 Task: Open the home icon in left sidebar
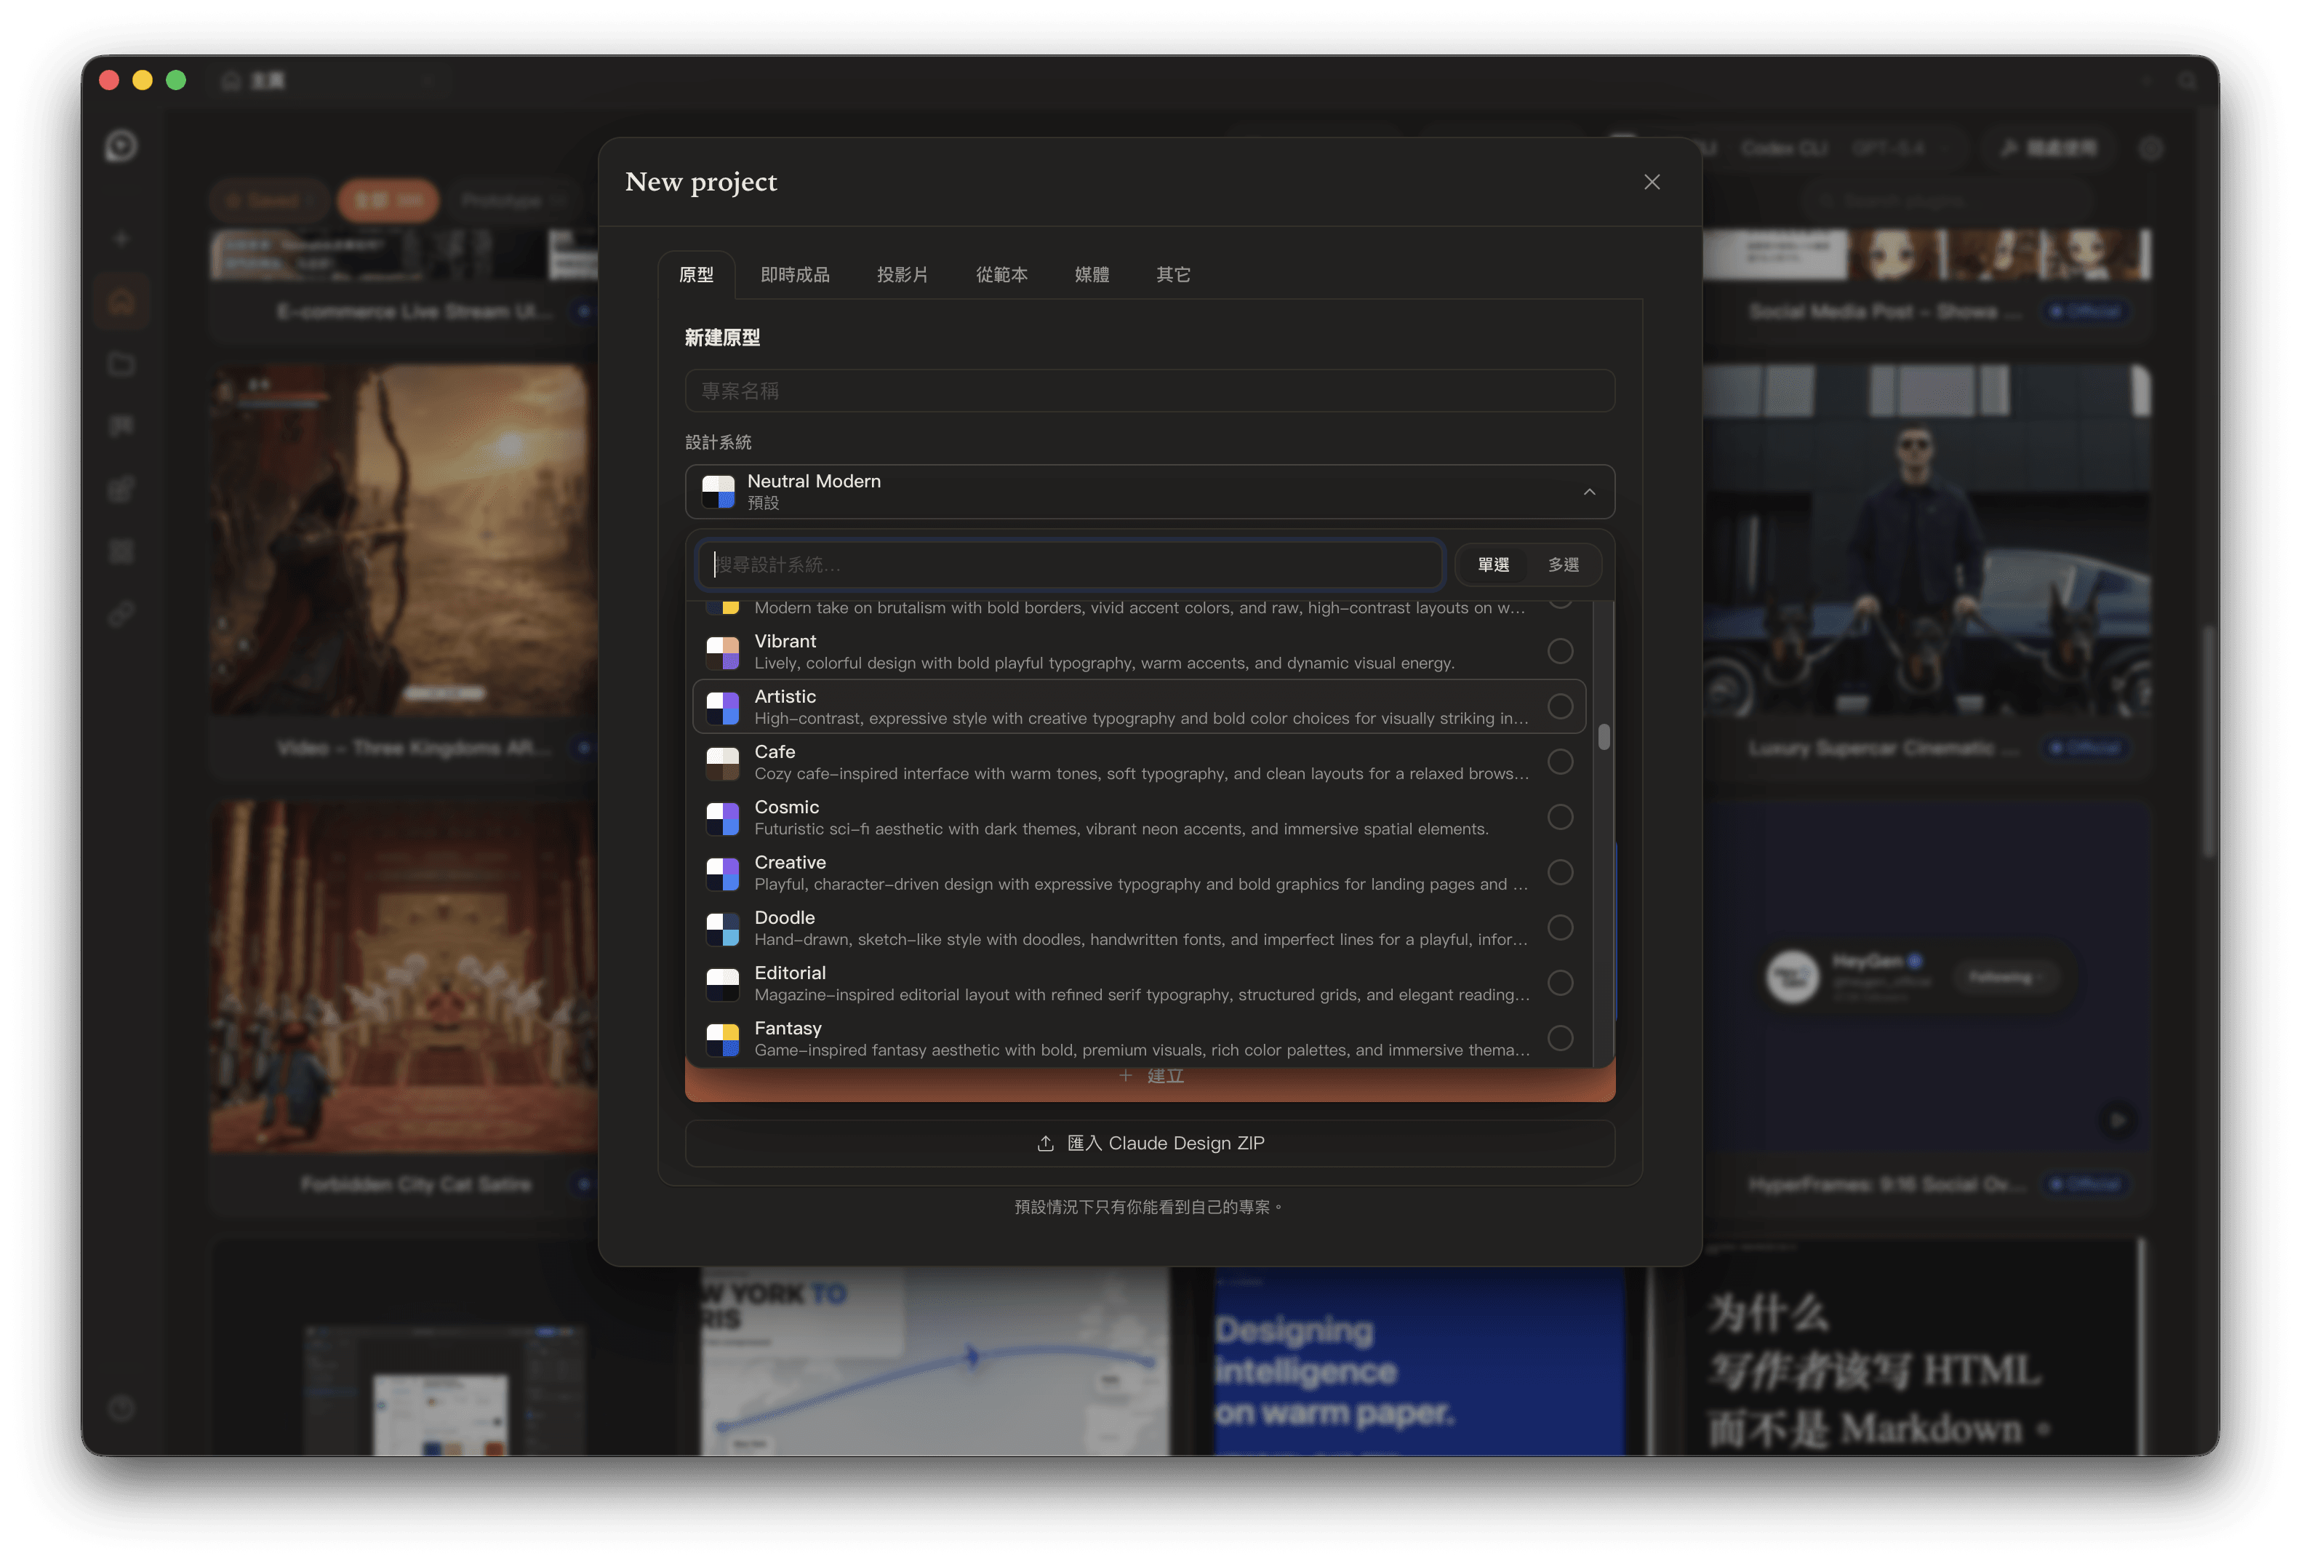coord(121,301)
